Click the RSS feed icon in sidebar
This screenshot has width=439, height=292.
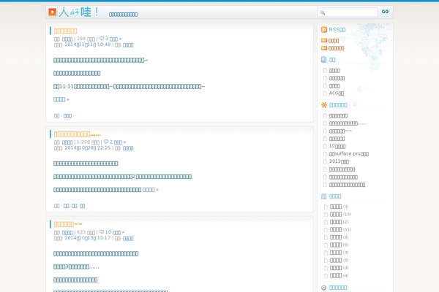click(x=324, y=29)
